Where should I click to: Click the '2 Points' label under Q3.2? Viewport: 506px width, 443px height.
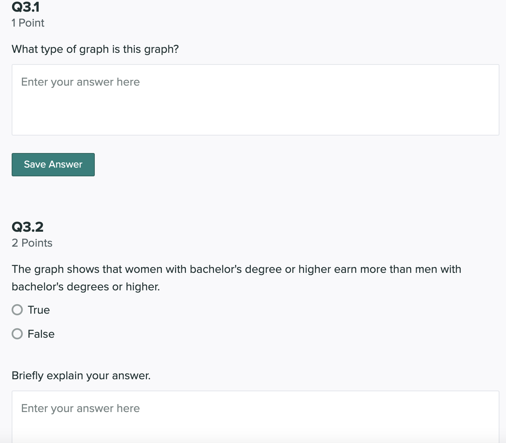click(32, 243)
